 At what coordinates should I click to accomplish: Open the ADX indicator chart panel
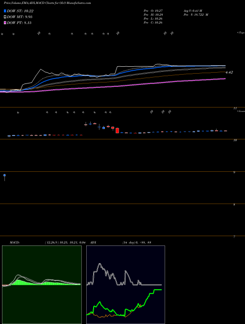(x=125, y=285)
